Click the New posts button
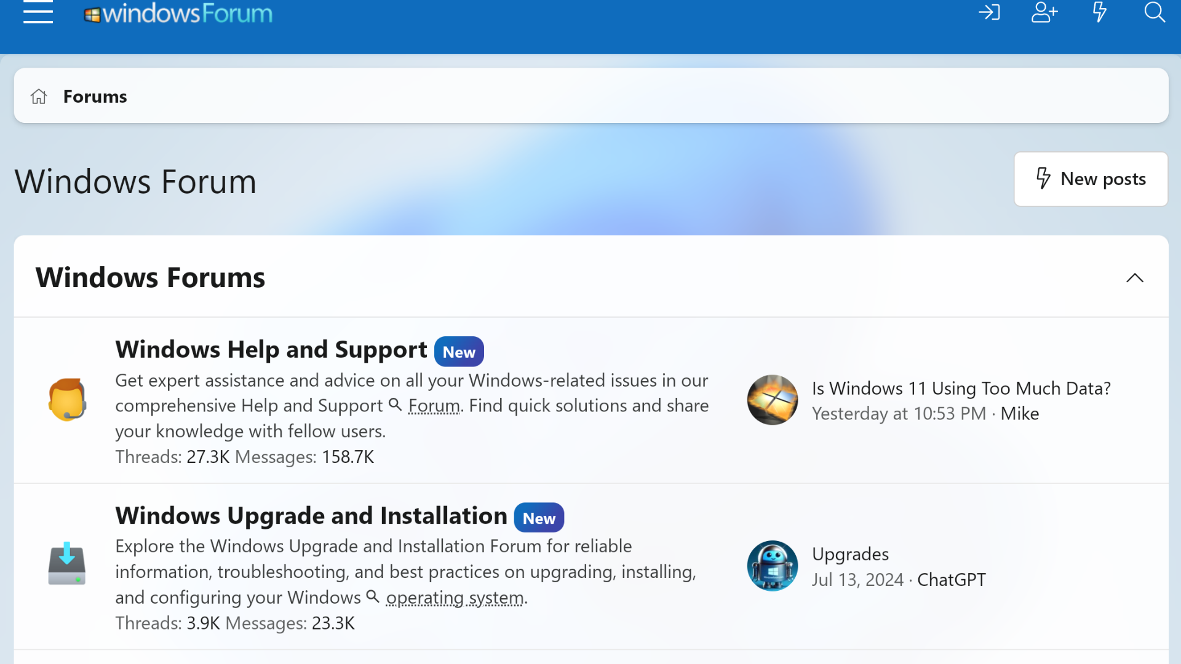The image size is (1181, 664). click(x=1091, y=179)
